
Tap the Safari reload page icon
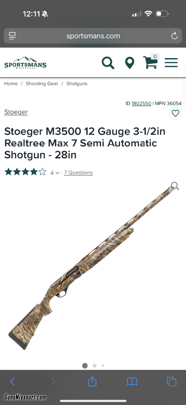pyautogui.click(x=175, y=35)
